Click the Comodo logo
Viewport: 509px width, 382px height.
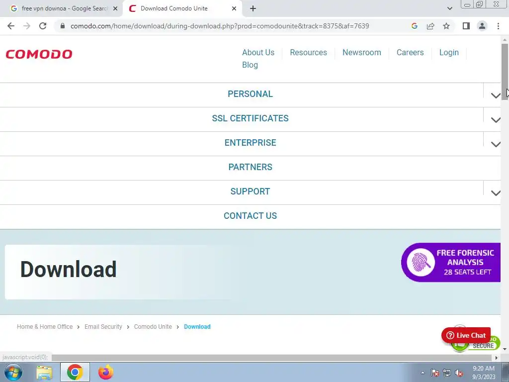(39, 54)
